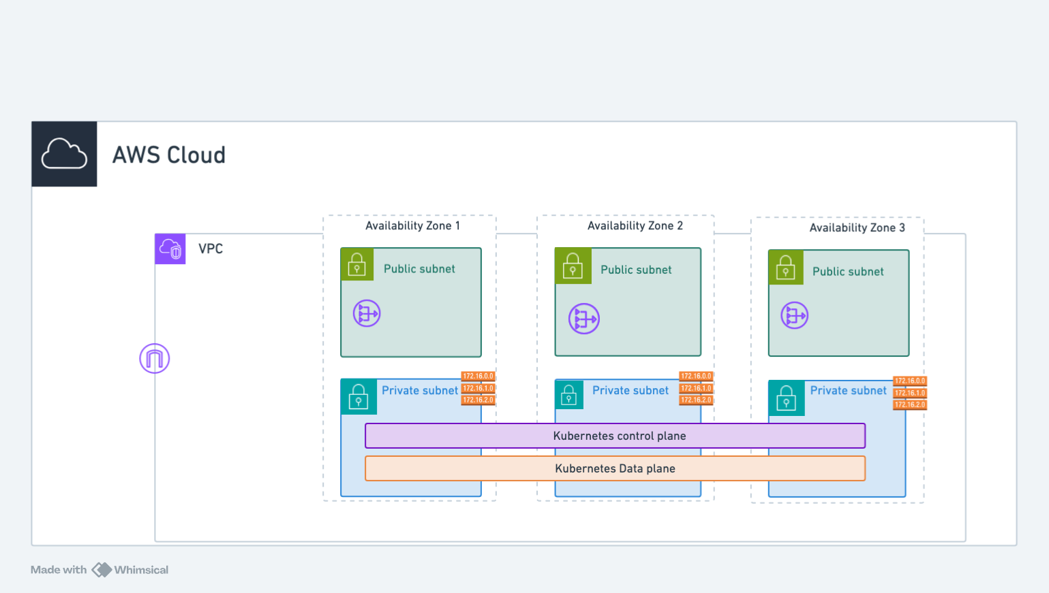Click "Private subnet" label in Availability Zone 3
1049x593 pixels.
[849, 391]
